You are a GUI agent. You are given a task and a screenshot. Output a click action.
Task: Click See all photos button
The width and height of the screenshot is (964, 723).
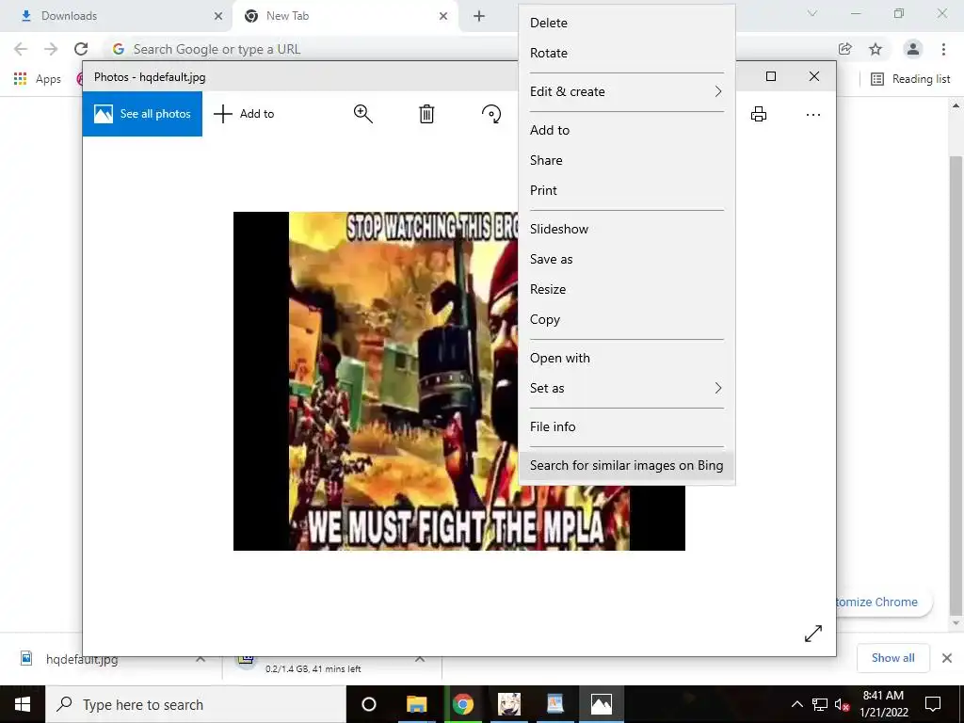click(x=142, y=114)
